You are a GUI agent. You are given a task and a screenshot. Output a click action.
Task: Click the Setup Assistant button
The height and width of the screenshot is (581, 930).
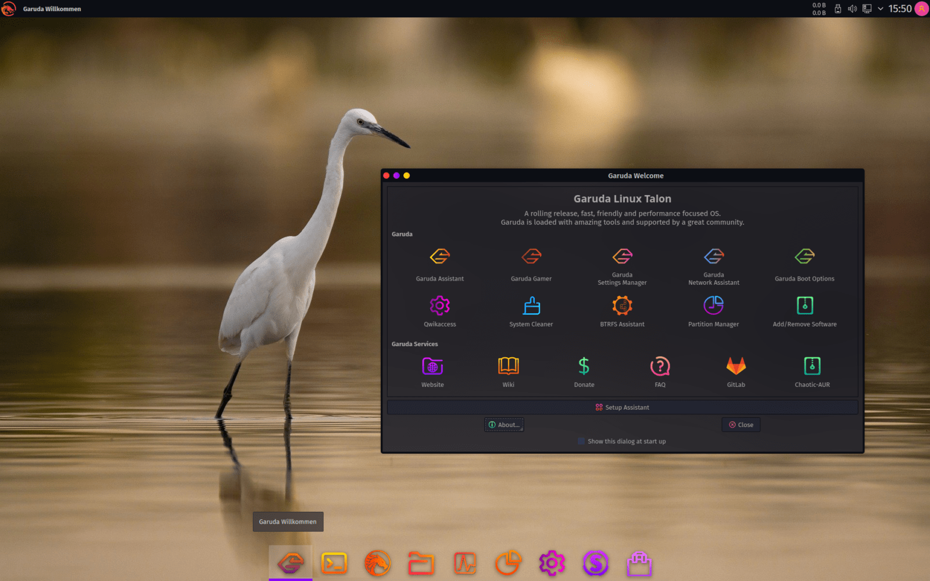click(623, 407)
